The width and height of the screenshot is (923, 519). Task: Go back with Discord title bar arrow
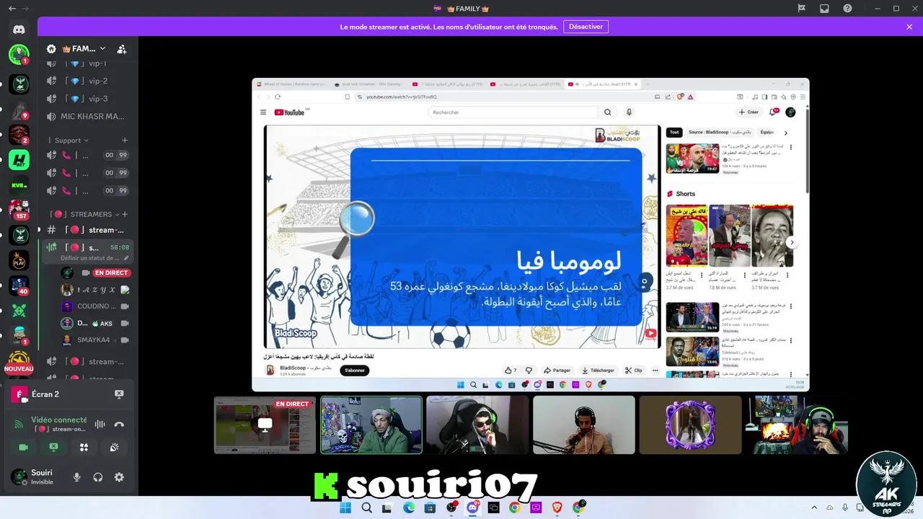point(12,9)
